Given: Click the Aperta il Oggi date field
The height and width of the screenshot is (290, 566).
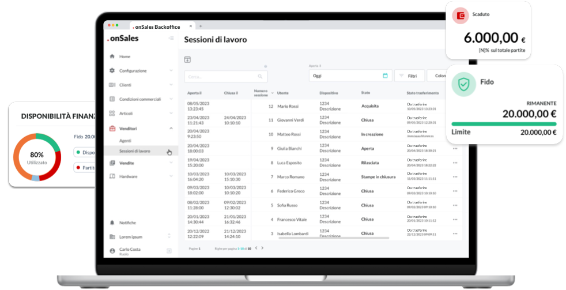Looking at the screenshot, I should (350, 76).
